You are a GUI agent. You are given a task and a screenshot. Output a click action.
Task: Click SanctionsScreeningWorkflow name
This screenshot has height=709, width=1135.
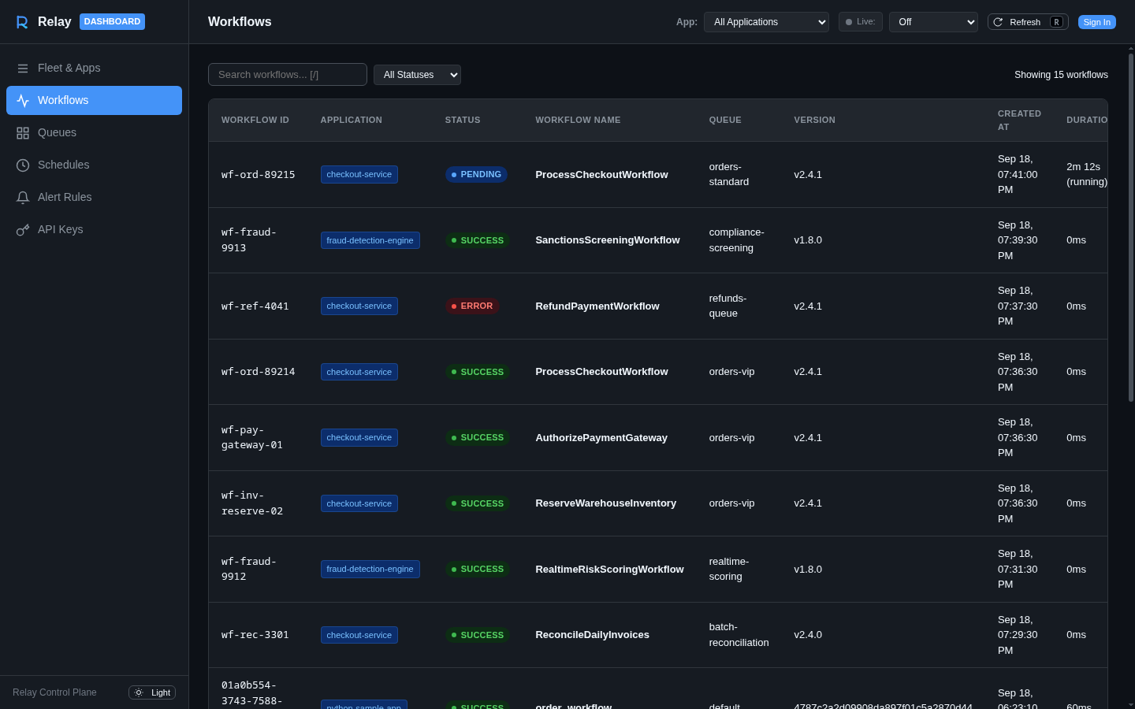(x=608, y=240)
